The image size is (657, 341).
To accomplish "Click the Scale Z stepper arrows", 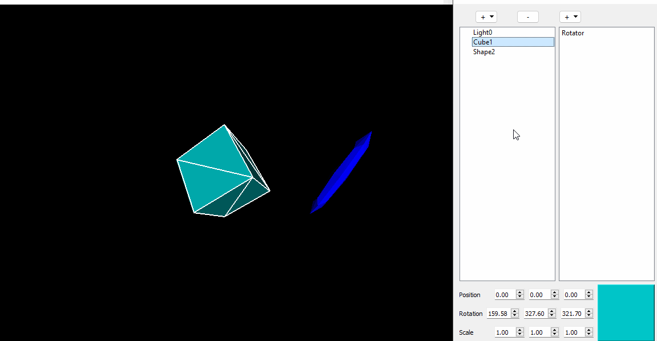I will [589, 332].
